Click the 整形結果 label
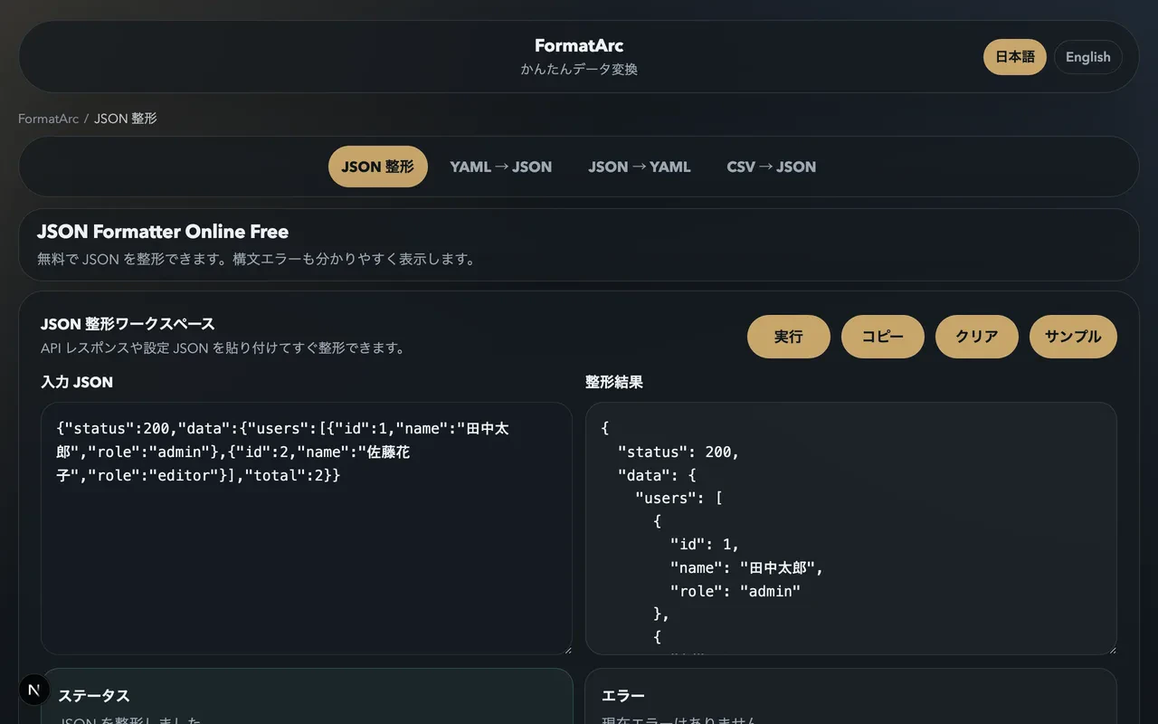 click(614, 382)
